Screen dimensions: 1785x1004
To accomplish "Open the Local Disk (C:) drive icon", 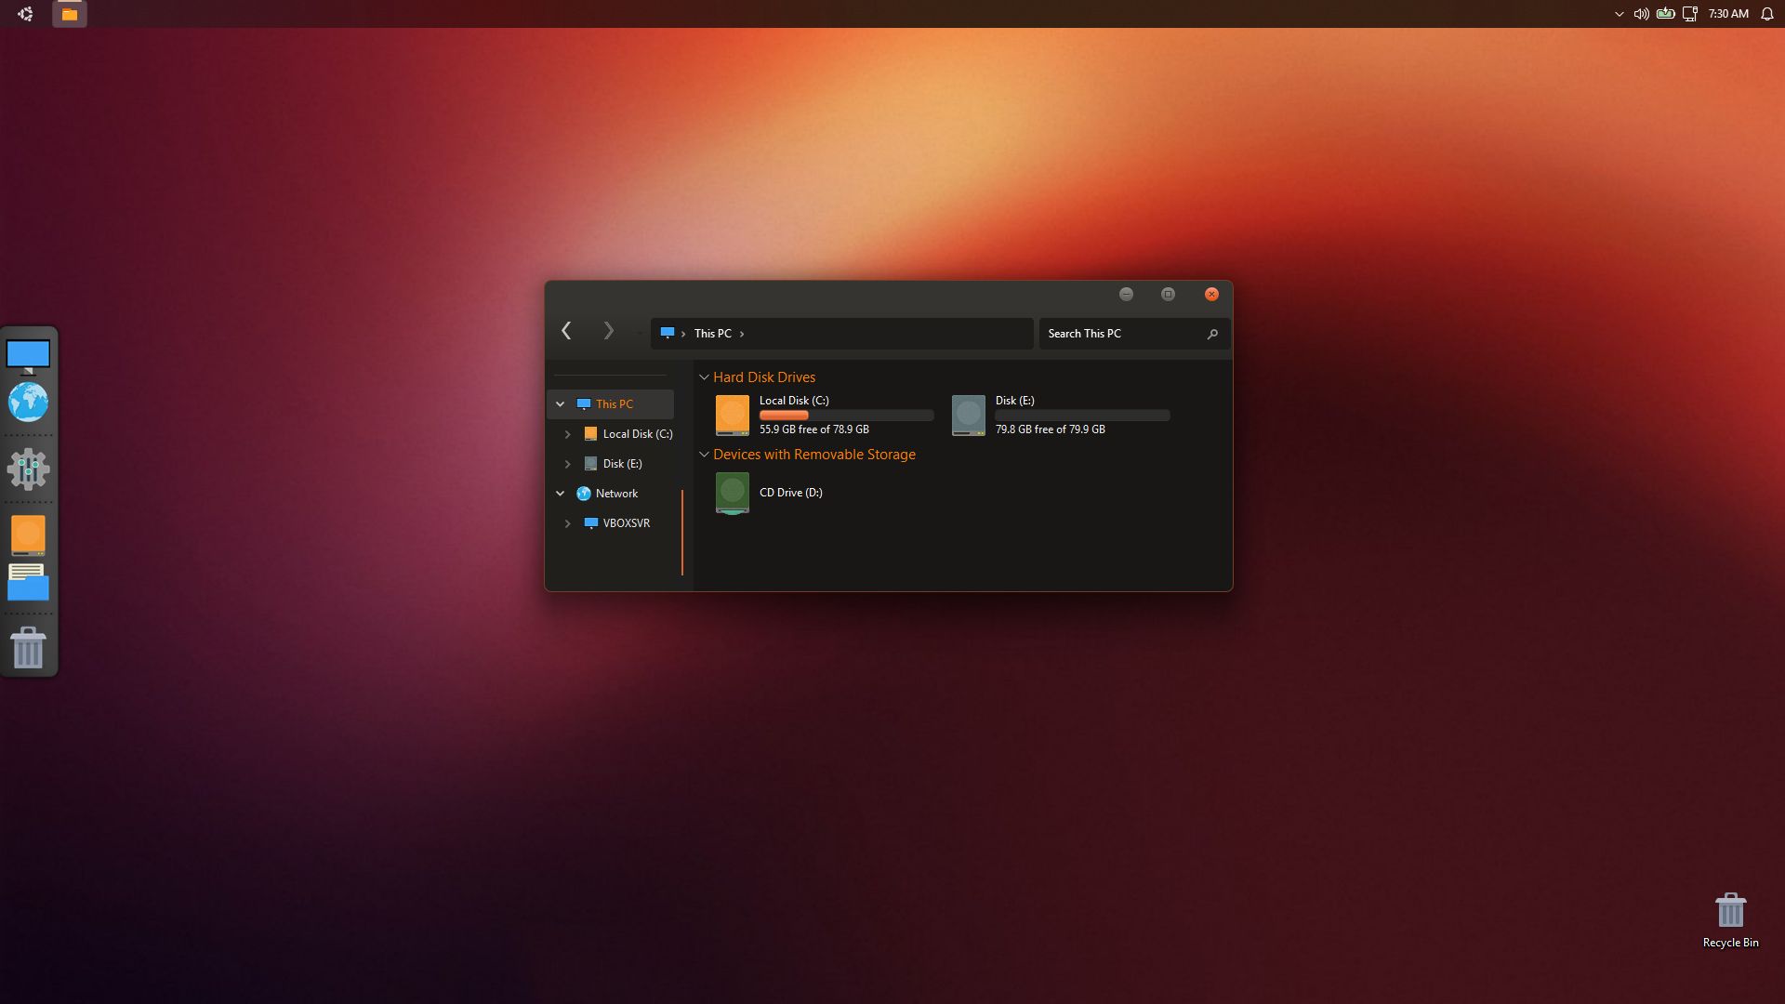I will (732, 415).
